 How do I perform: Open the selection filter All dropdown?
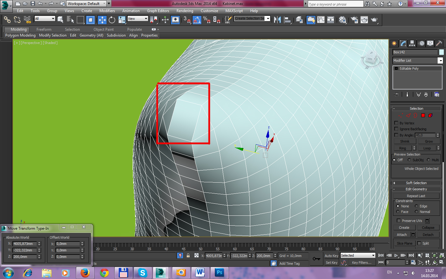[x=45, y=19]
